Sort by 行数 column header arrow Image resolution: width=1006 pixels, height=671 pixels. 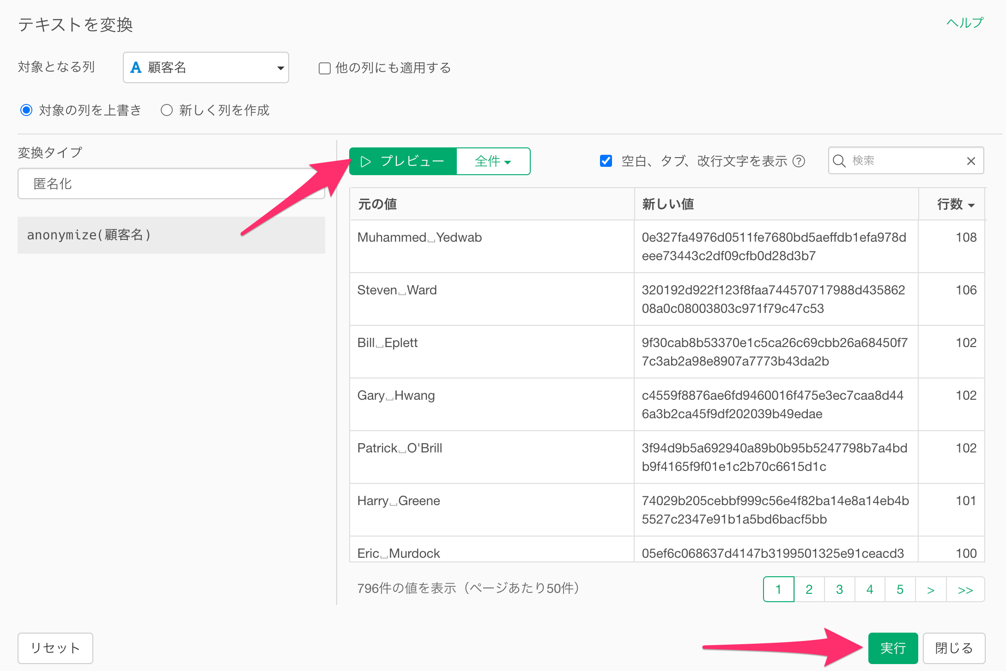[x=972, y=205]
